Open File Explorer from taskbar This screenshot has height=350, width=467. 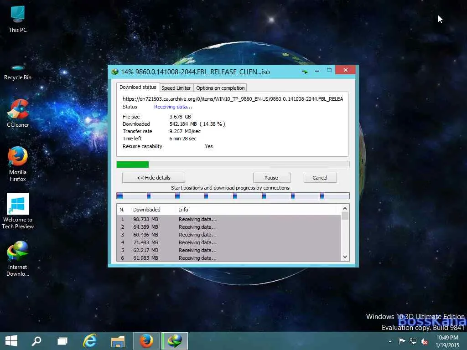(x=118, y=341)
